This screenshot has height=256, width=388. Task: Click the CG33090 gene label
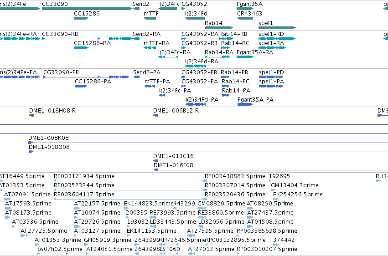pos(55,4)
